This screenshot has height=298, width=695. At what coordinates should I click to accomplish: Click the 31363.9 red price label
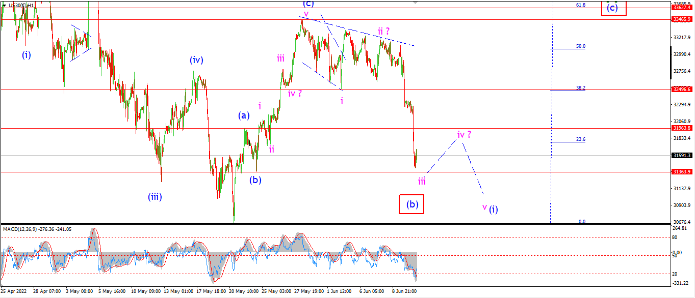[x=682, y=172]
